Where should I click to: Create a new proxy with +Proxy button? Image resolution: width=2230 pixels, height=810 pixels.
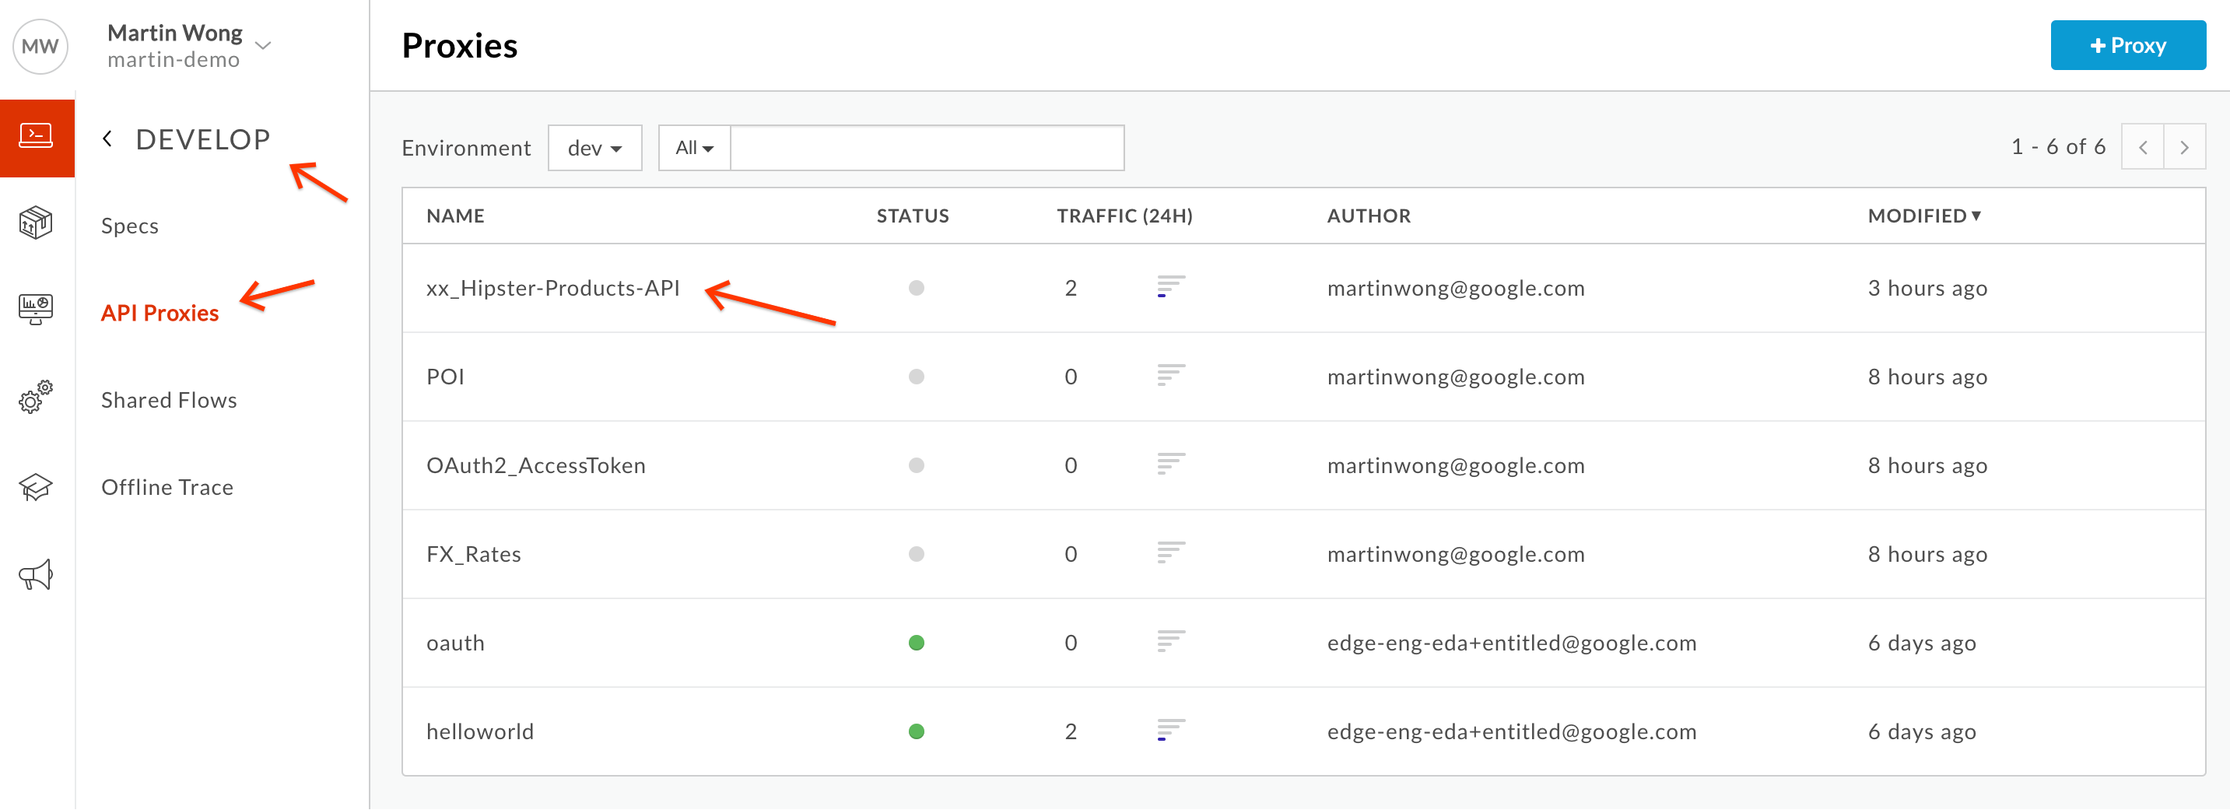[2128, 46]
